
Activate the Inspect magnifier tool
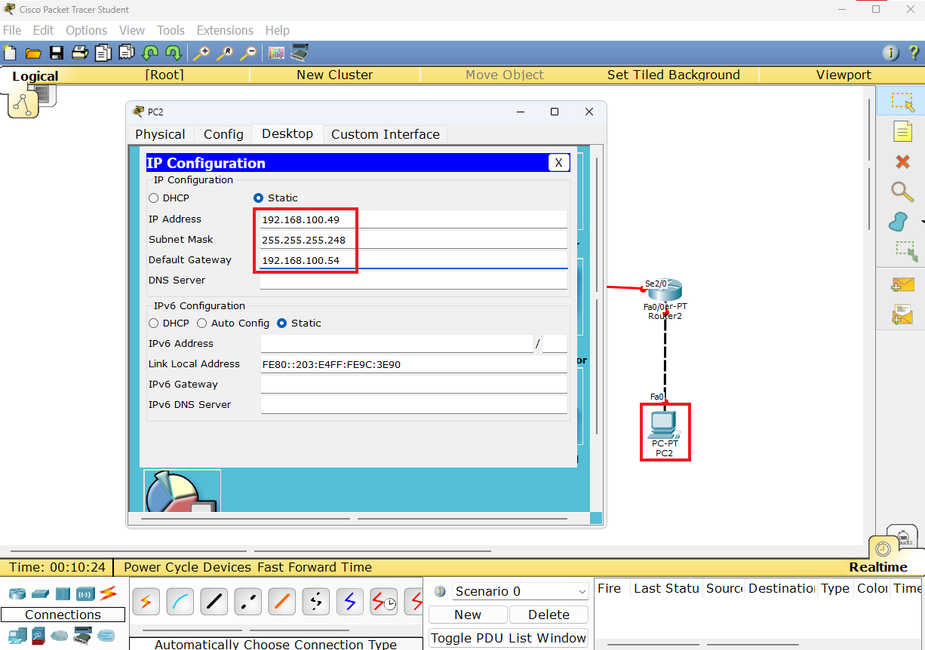point(902,192)
